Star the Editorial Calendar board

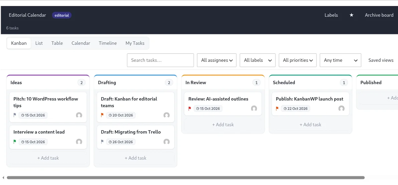point(351,15)
